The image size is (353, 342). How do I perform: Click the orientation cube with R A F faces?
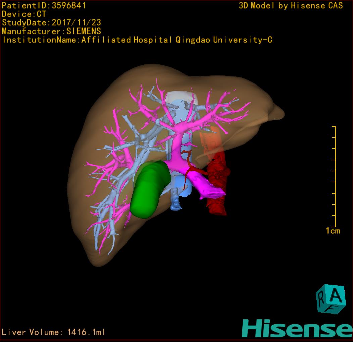(331, 299)
